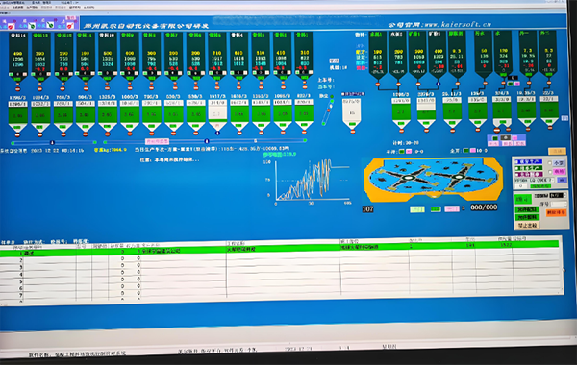This screenshot has height=365, width=577.
Task: Click the red discharge valve under 骨料10 bin
Action: (107, 88)
